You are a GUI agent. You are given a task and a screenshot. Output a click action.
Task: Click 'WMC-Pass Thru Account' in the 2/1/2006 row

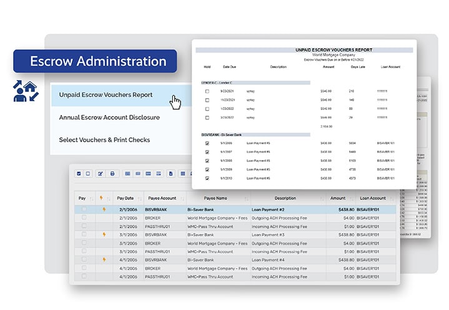tap(210, 227)
